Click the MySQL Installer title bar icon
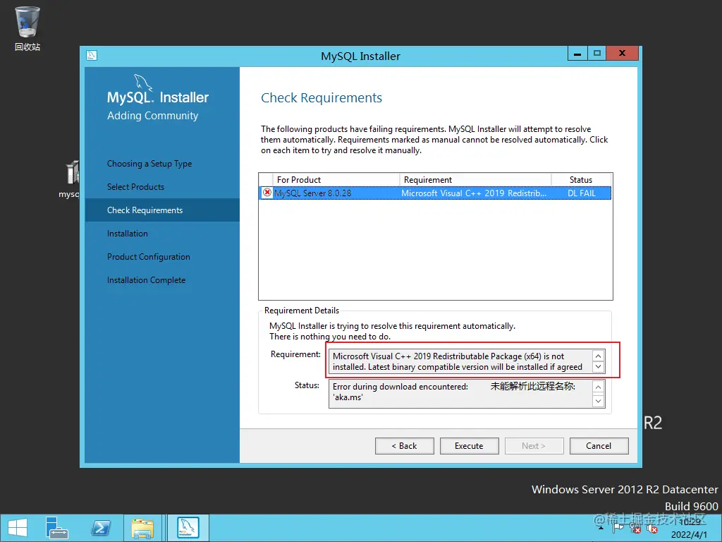The image size is (722, 542). (x=92, y=56)
